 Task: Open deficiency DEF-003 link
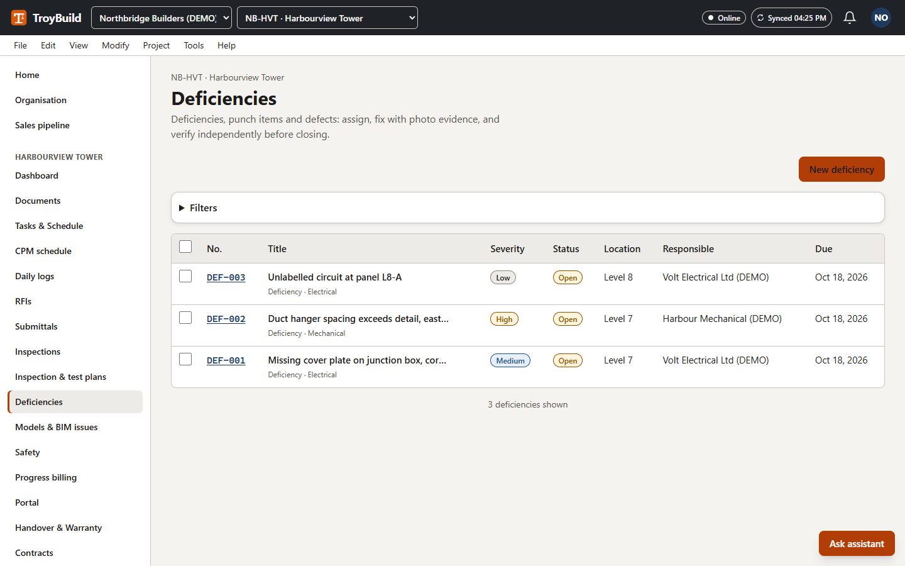(226, 277)
